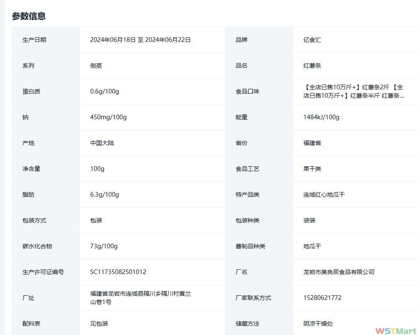Click the manufacturer phone number 15280621772
417x335 pixels.
322,298
